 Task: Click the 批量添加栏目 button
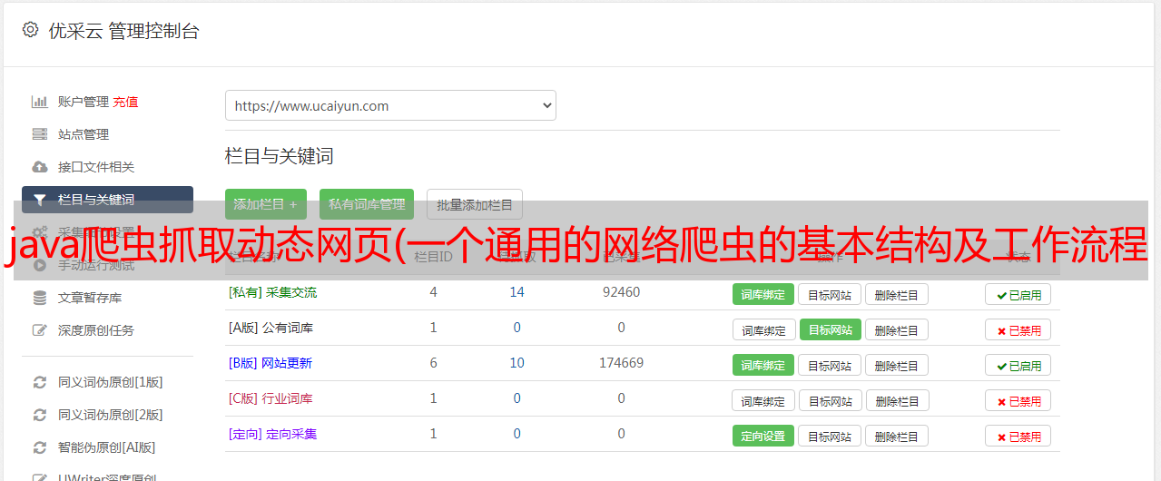coord(475,204)
